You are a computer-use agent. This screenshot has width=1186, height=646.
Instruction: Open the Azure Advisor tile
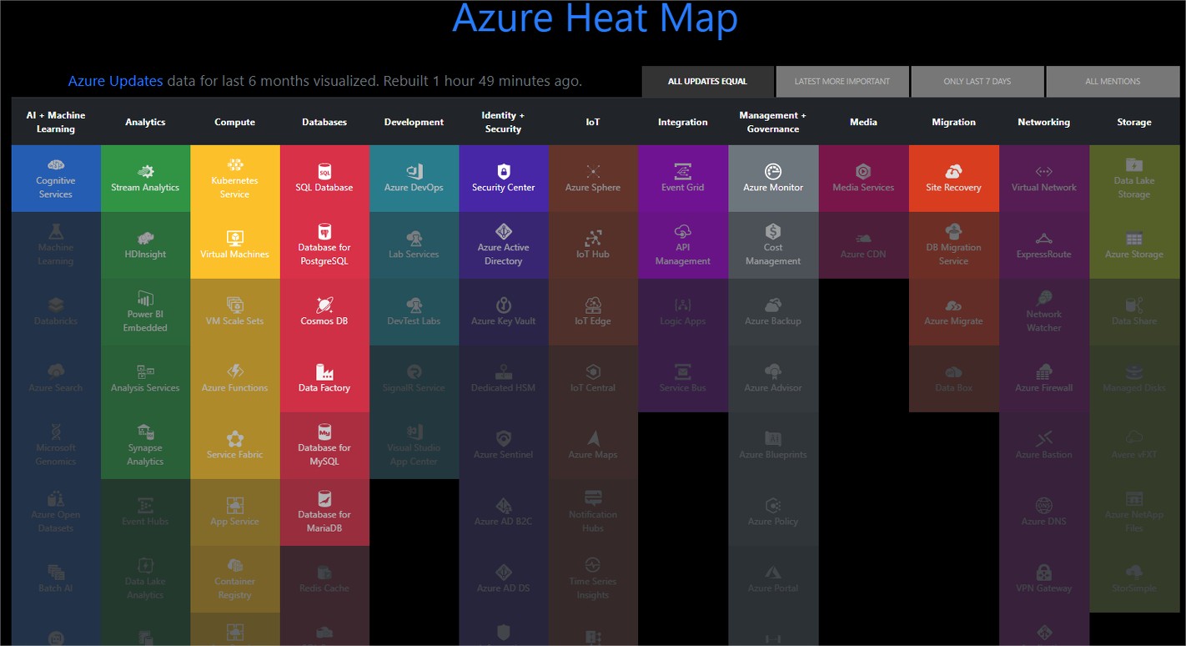[x=773, y=379]
